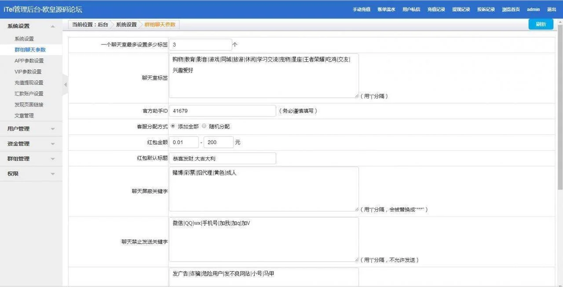This screenshot has height=287, width=563.
Task: Open 投诉记录 in the top navigation
Action: coord(486,10)
